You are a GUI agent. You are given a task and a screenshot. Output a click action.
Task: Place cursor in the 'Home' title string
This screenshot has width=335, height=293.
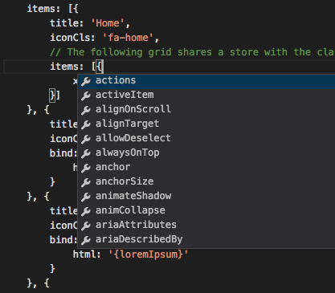click(x=108, y=23)
